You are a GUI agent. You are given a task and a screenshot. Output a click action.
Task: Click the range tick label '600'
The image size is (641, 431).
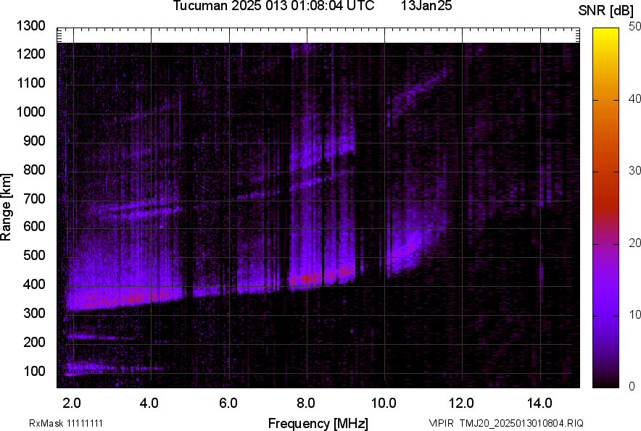34,226
